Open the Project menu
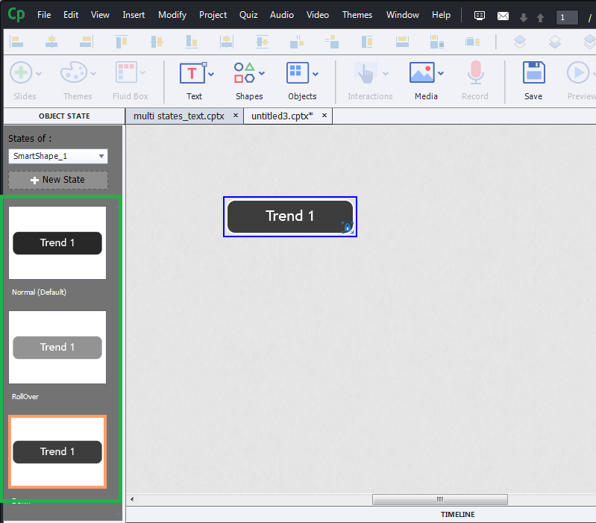The height and width of the screenshot is (523, 596). click(213, 15)
